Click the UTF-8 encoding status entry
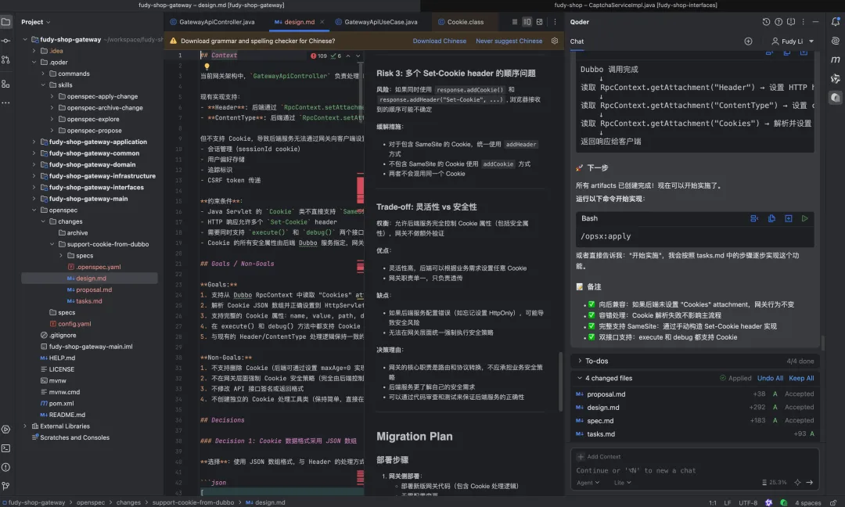Screen dimensions: 845x507 point(748,502)
